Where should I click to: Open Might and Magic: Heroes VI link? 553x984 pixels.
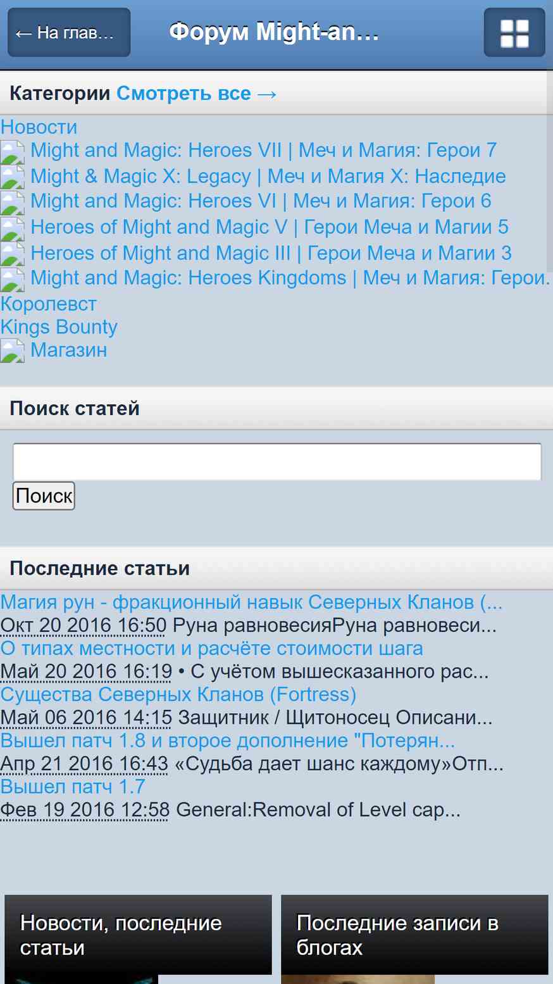[x=261, y=201]
